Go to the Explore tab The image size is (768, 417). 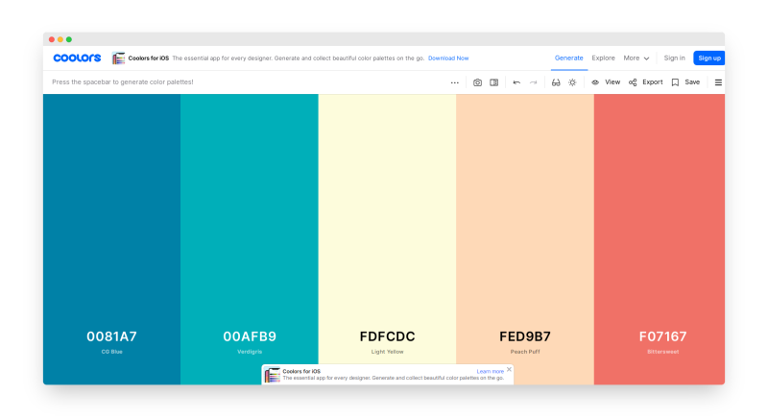click(603, 58)
